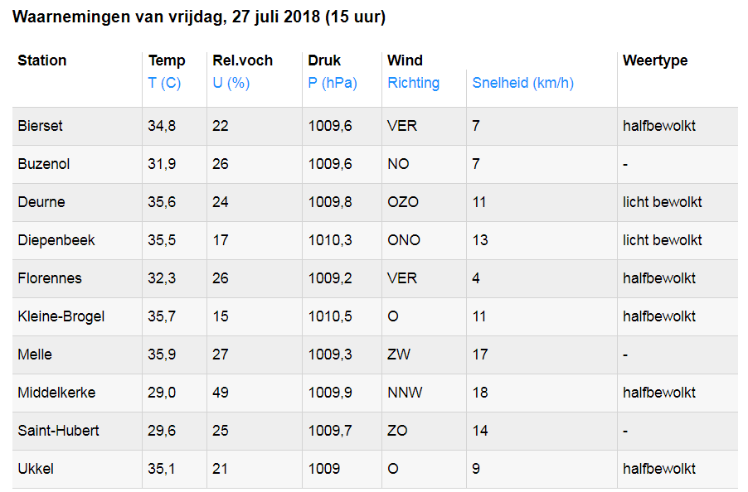Select Melle's temperature value 35,9
The image size is (748, 492).
click(x=162, y=355)
